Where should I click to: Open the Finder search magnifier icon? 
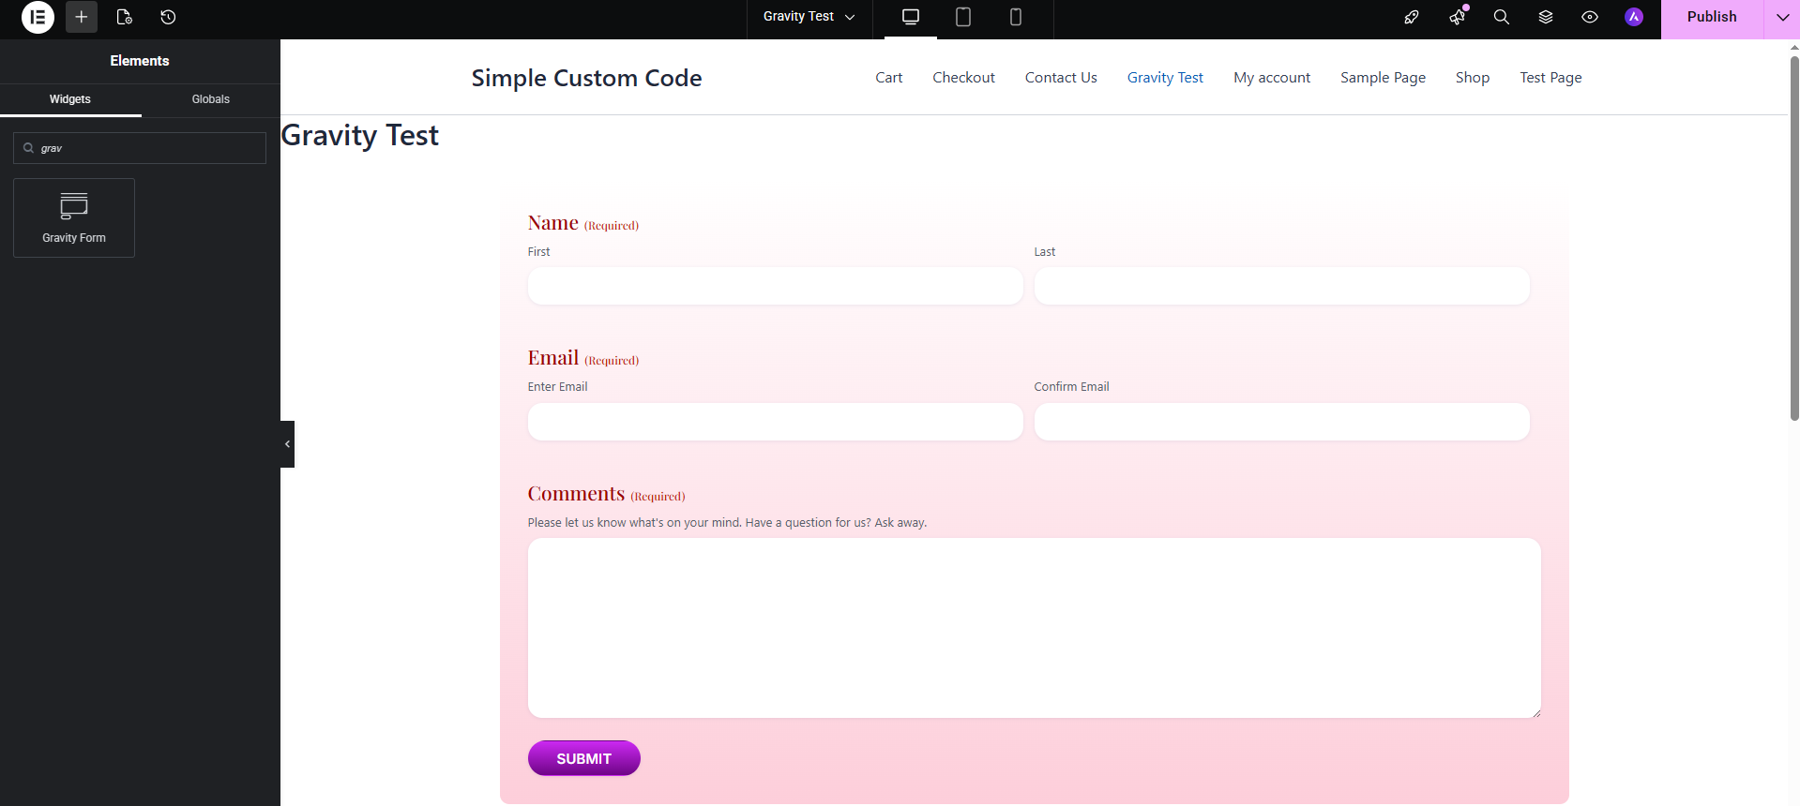point(1501,17)
